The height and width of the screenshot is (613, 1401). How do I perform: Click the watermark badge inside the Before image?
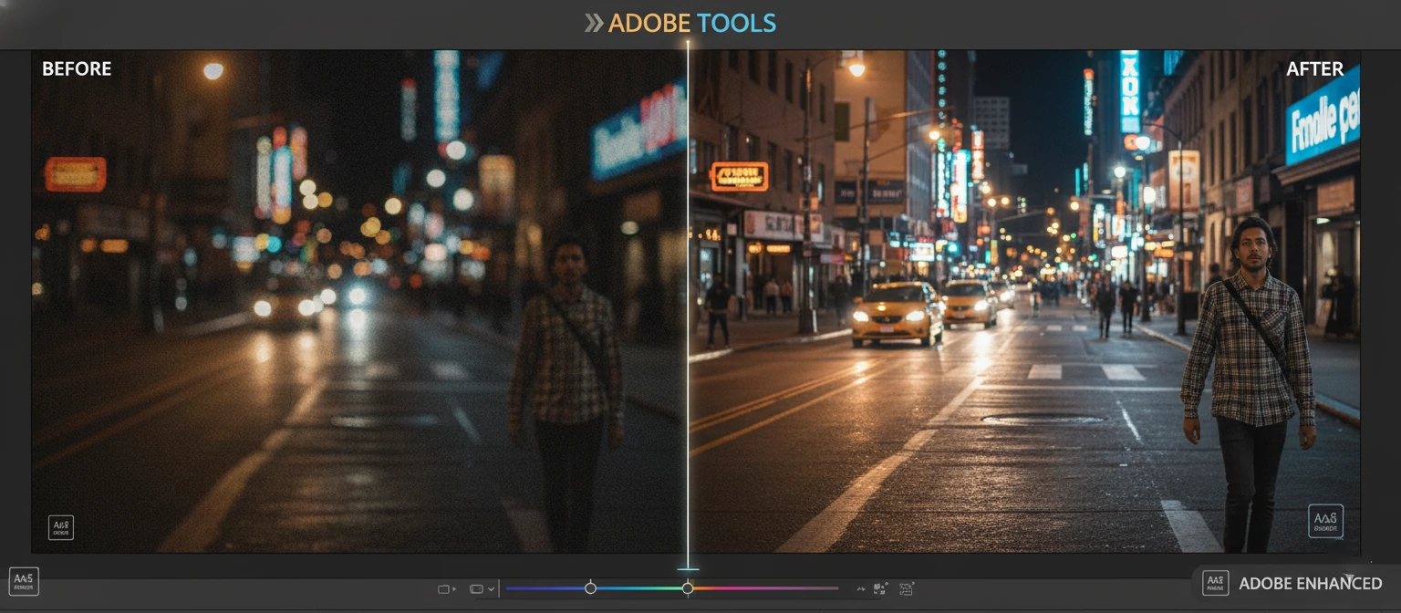pyautogui.click(x=60, y=526)
